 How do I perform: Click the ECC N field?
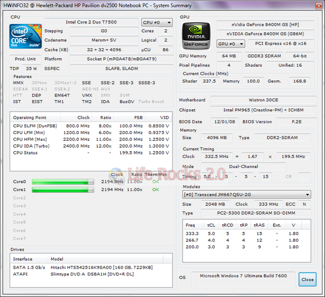pos(304,204)
